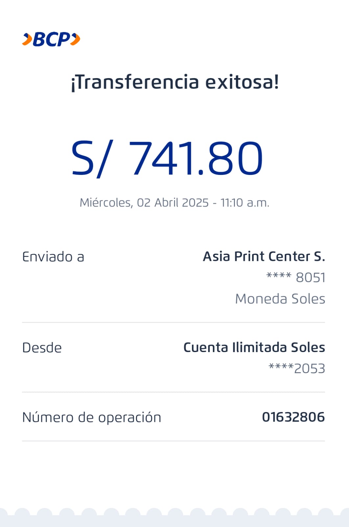Image resolution: width=349 pixels, height=527 pixels.
Task: Click the divider line below Número de operación
Action: point(174,441)
